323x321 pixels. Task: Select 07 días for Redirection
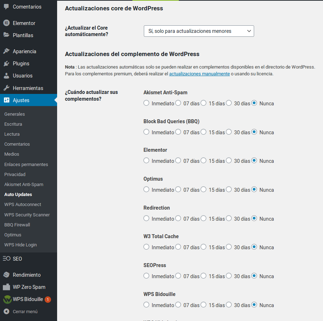pos(178,218)
